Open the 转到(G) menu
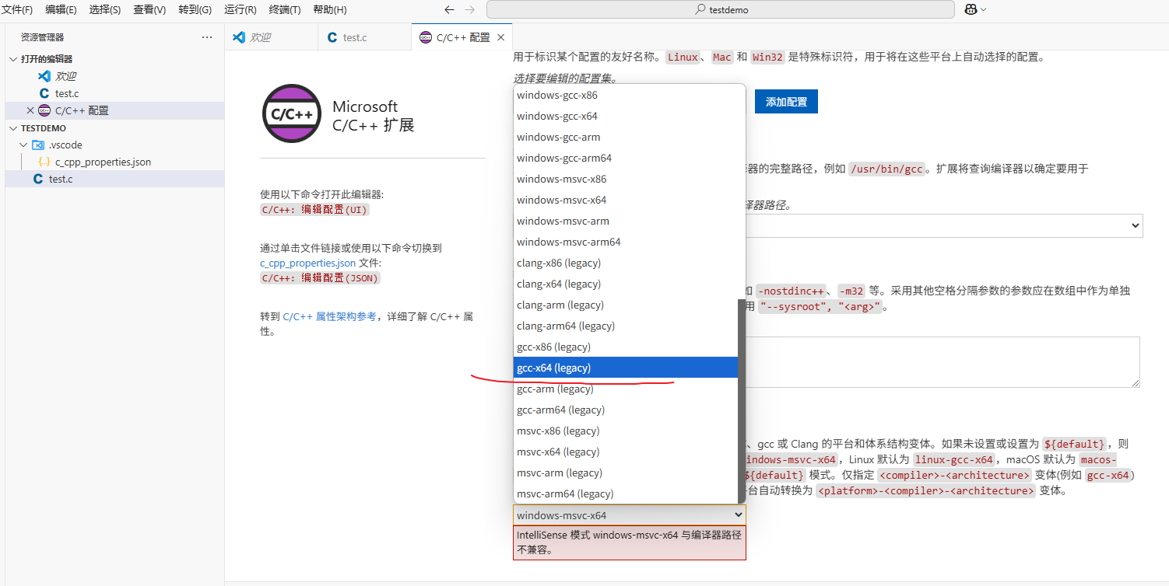The width and height of the screenshot is (1169, 586). pos(195,10)
